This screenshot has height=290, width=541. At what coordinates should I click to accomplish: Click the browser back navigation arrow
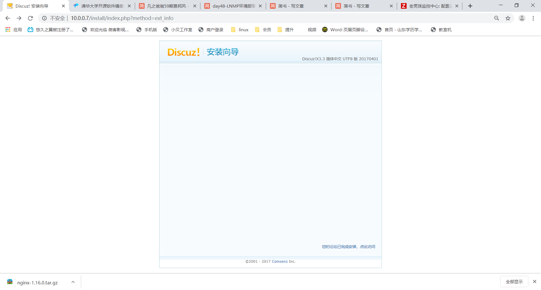tap(8, 18)
